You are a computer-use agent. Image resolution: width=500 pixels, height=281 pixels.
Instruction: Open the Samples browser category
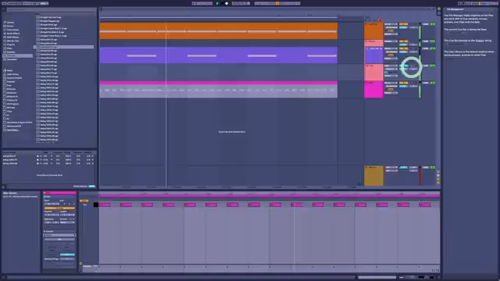[11, 52]
